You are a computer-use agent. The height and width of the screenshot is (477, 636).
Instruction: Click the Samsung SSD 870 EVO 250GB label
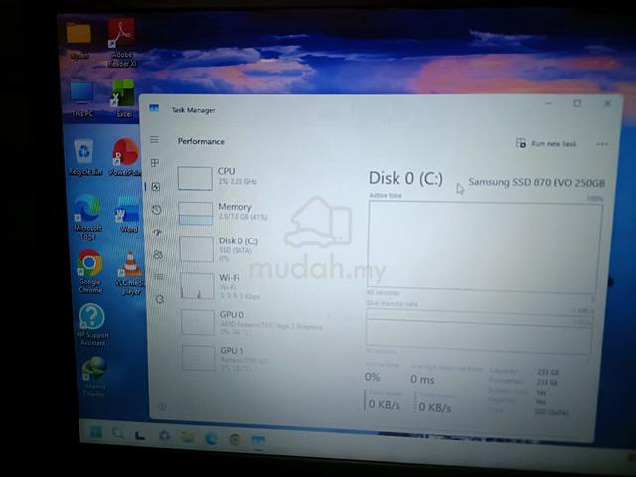(x=537, y=183)
